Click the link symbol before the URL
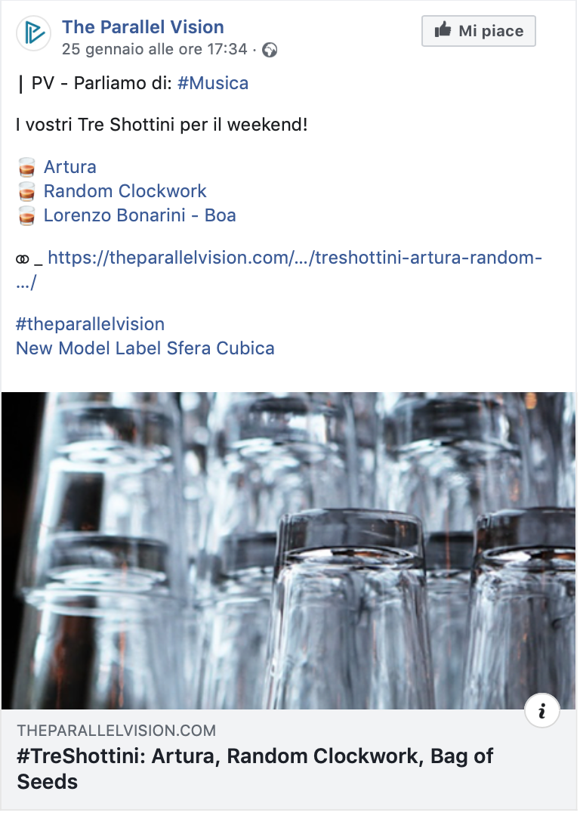The height and width of the screenshot is (816, 580). click(23, 259)
